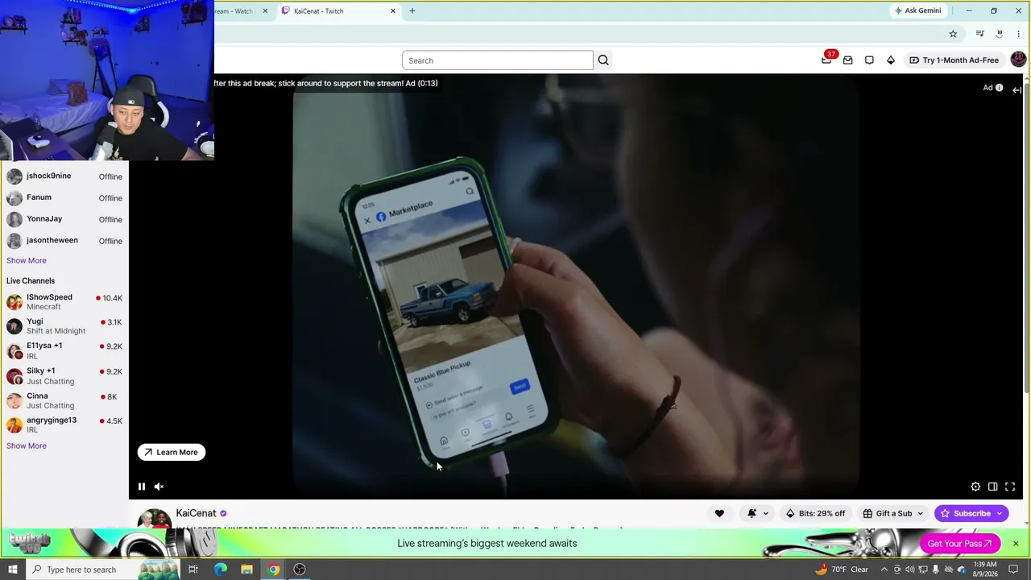
Task: Select jasontheween in followed channels
Action: pyautogui.click(x=64, y=241)
